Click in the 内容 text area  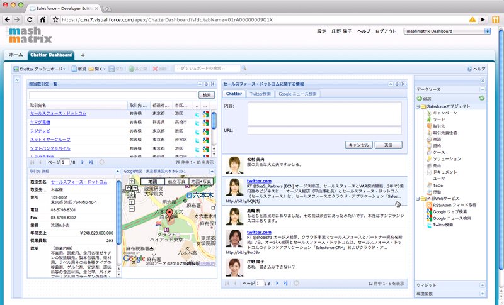(324, 114)
